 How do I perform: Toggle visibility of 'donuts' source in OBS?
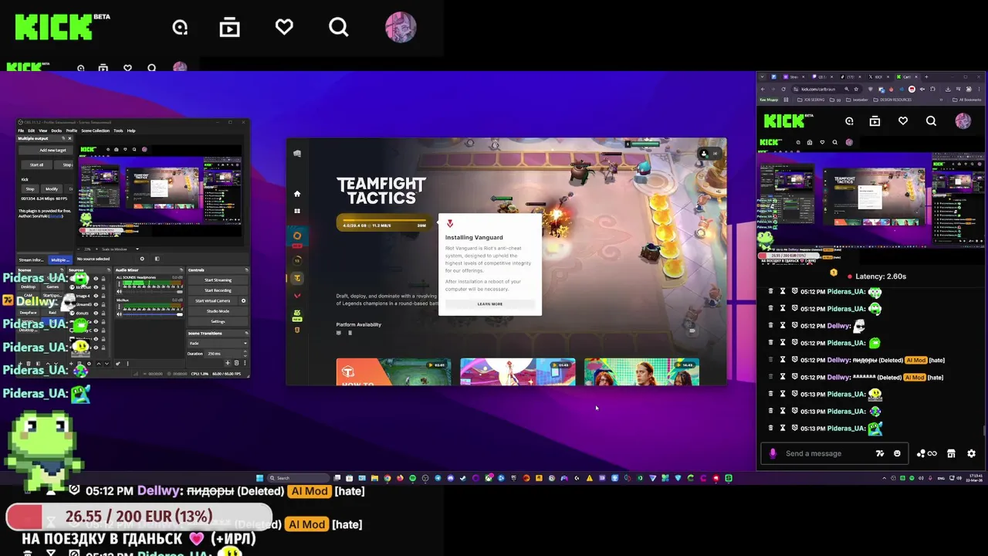(x=96, y=313)
